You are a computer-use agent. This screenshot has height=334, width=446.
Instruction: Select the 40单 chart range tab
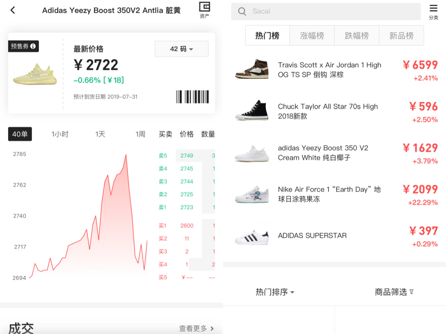(20, 134)
